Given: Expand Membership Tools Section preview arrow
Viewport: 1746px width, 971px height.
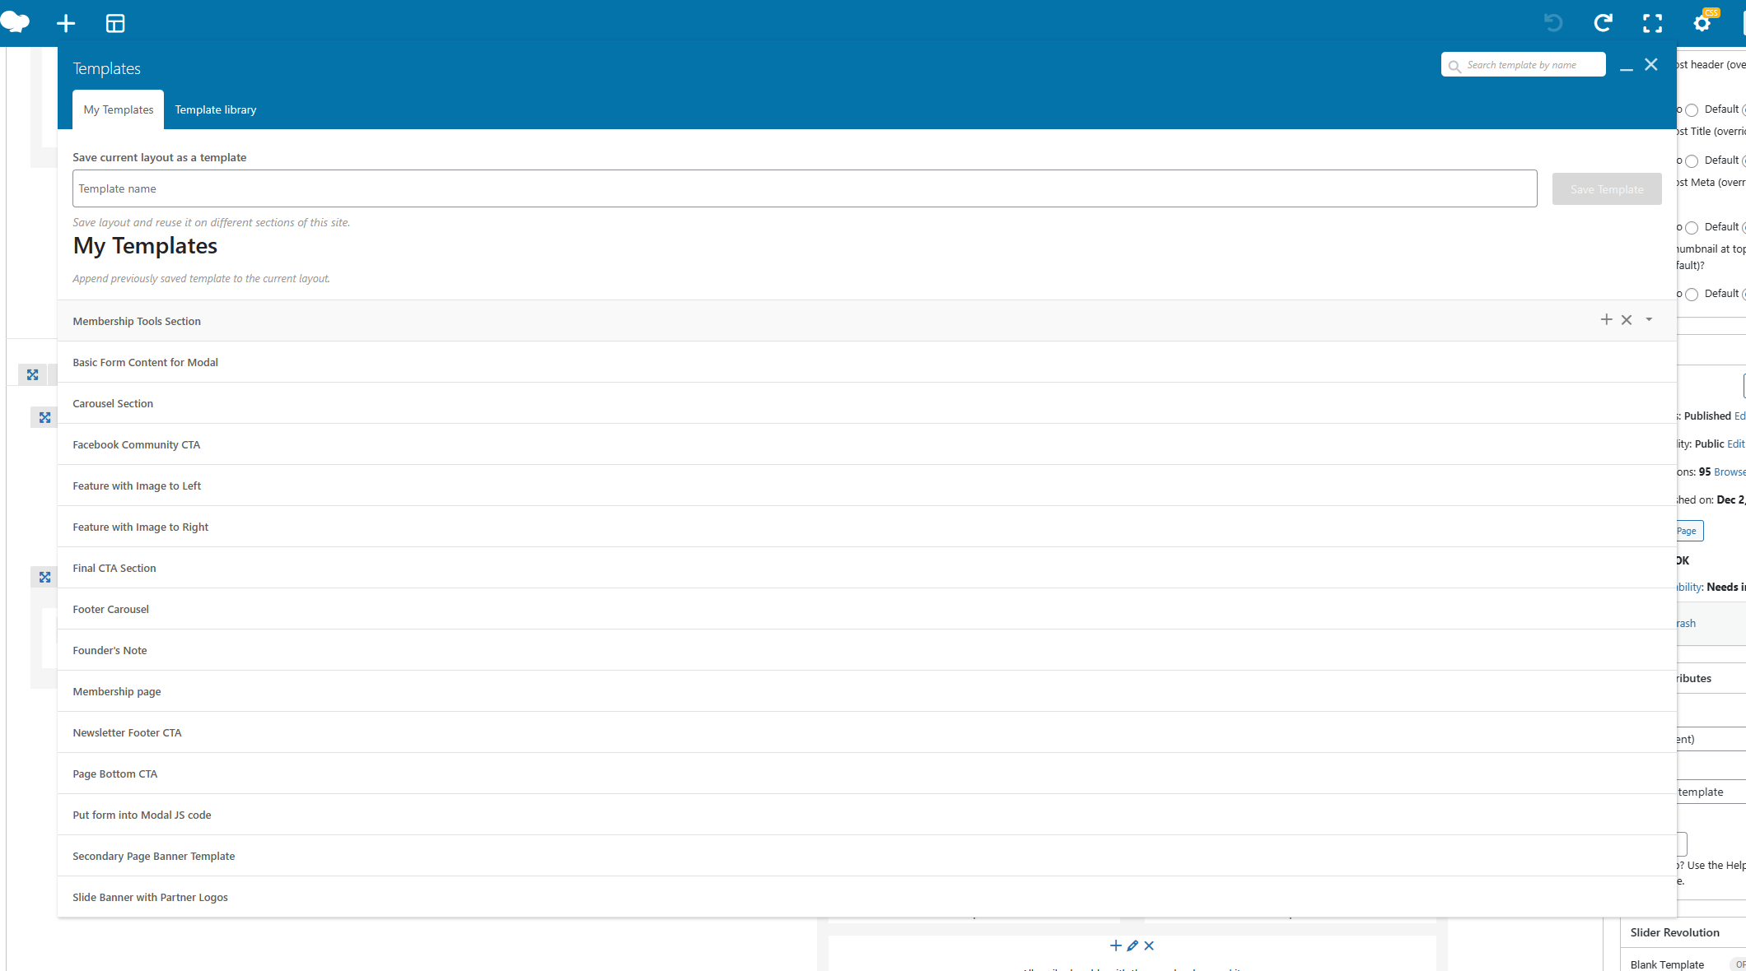Looking at the screenshot, I should point(1649,319).
